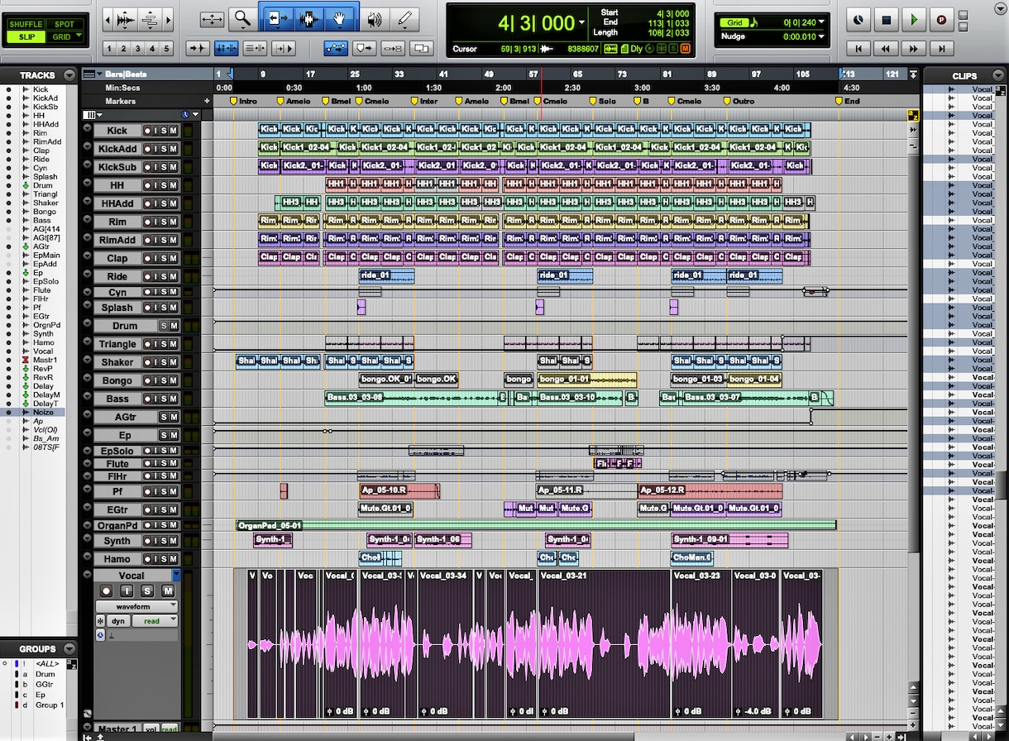Click the green Play transport button
1009x741 pixels.
[x=913, y=20]
